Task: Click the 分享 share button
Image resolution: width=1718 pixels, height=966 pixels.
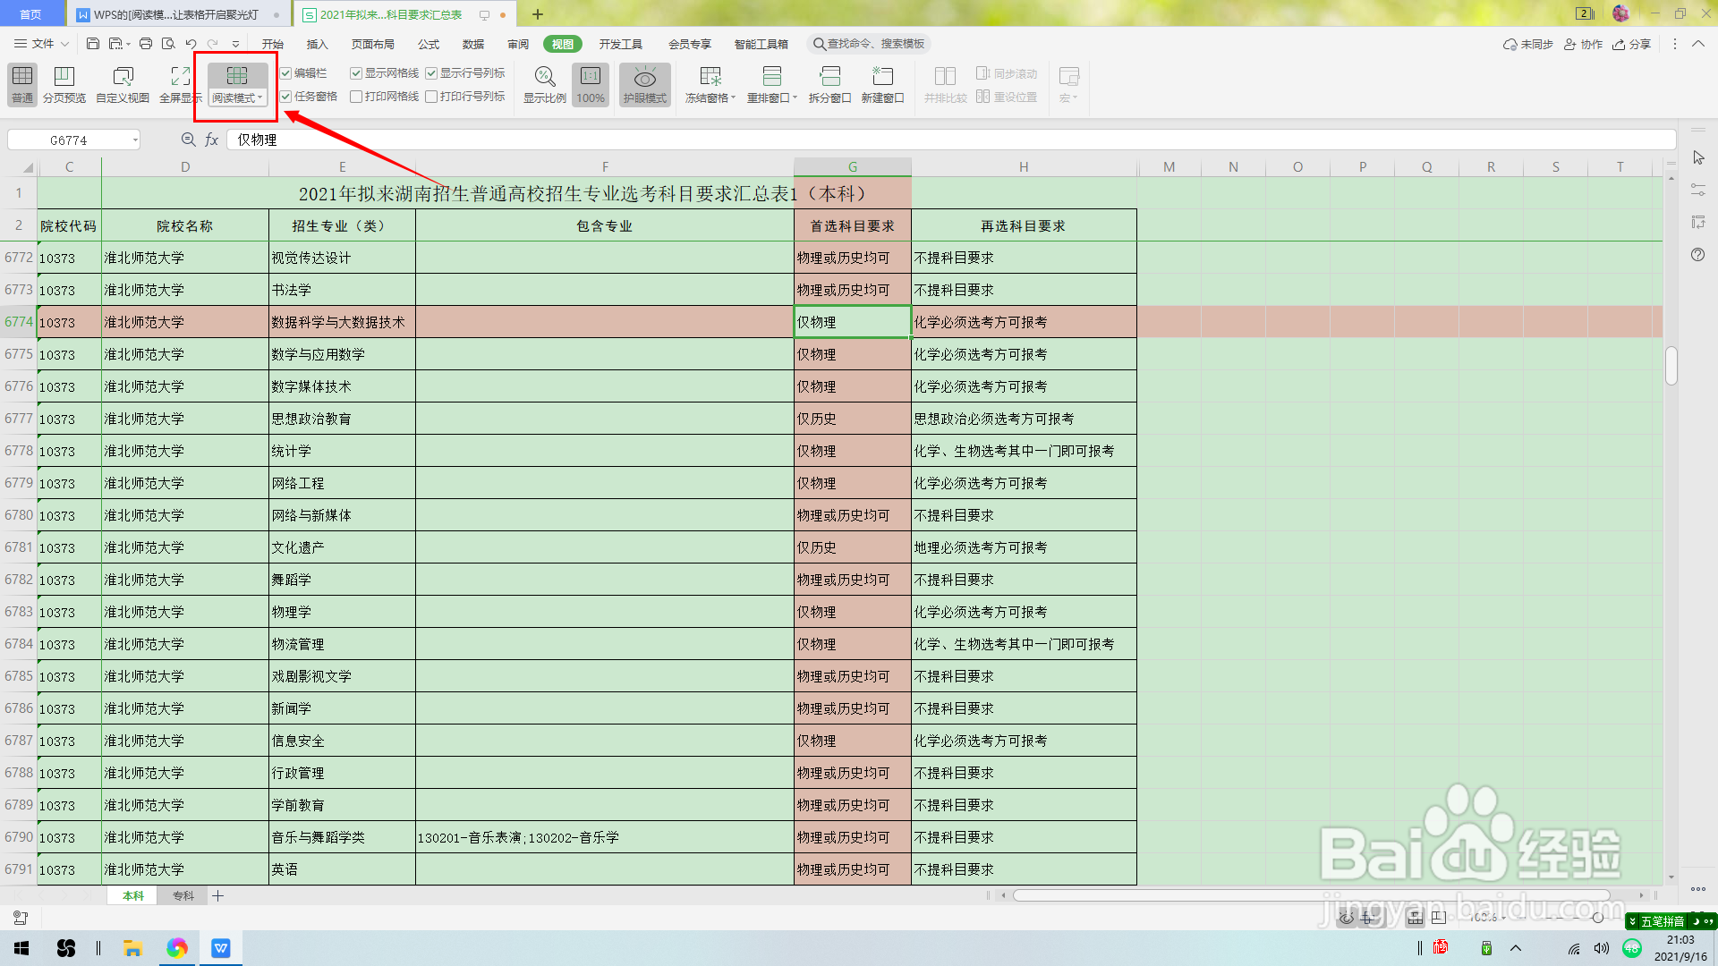Action: [1631, 44]
